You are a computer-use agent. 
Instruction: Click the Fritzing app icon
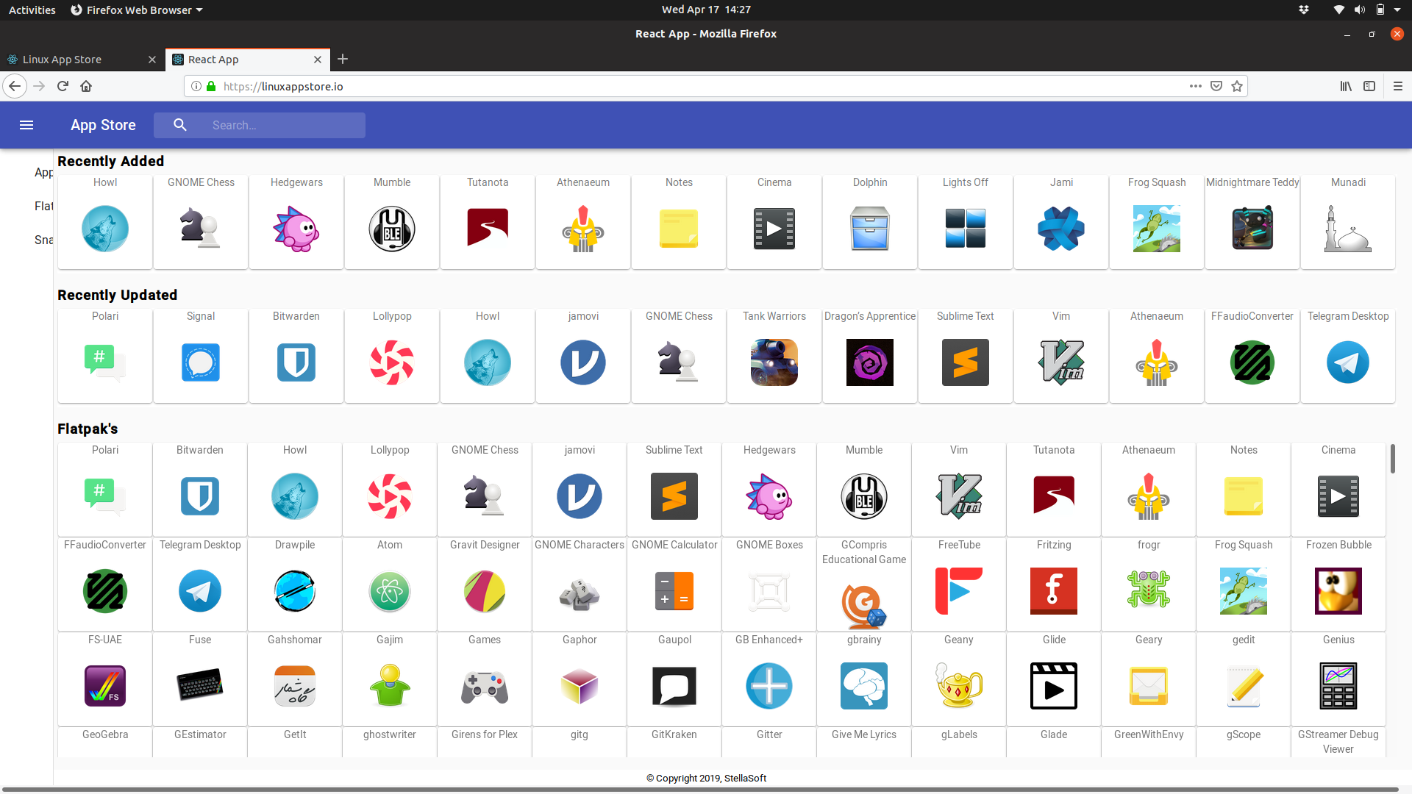1053,590
